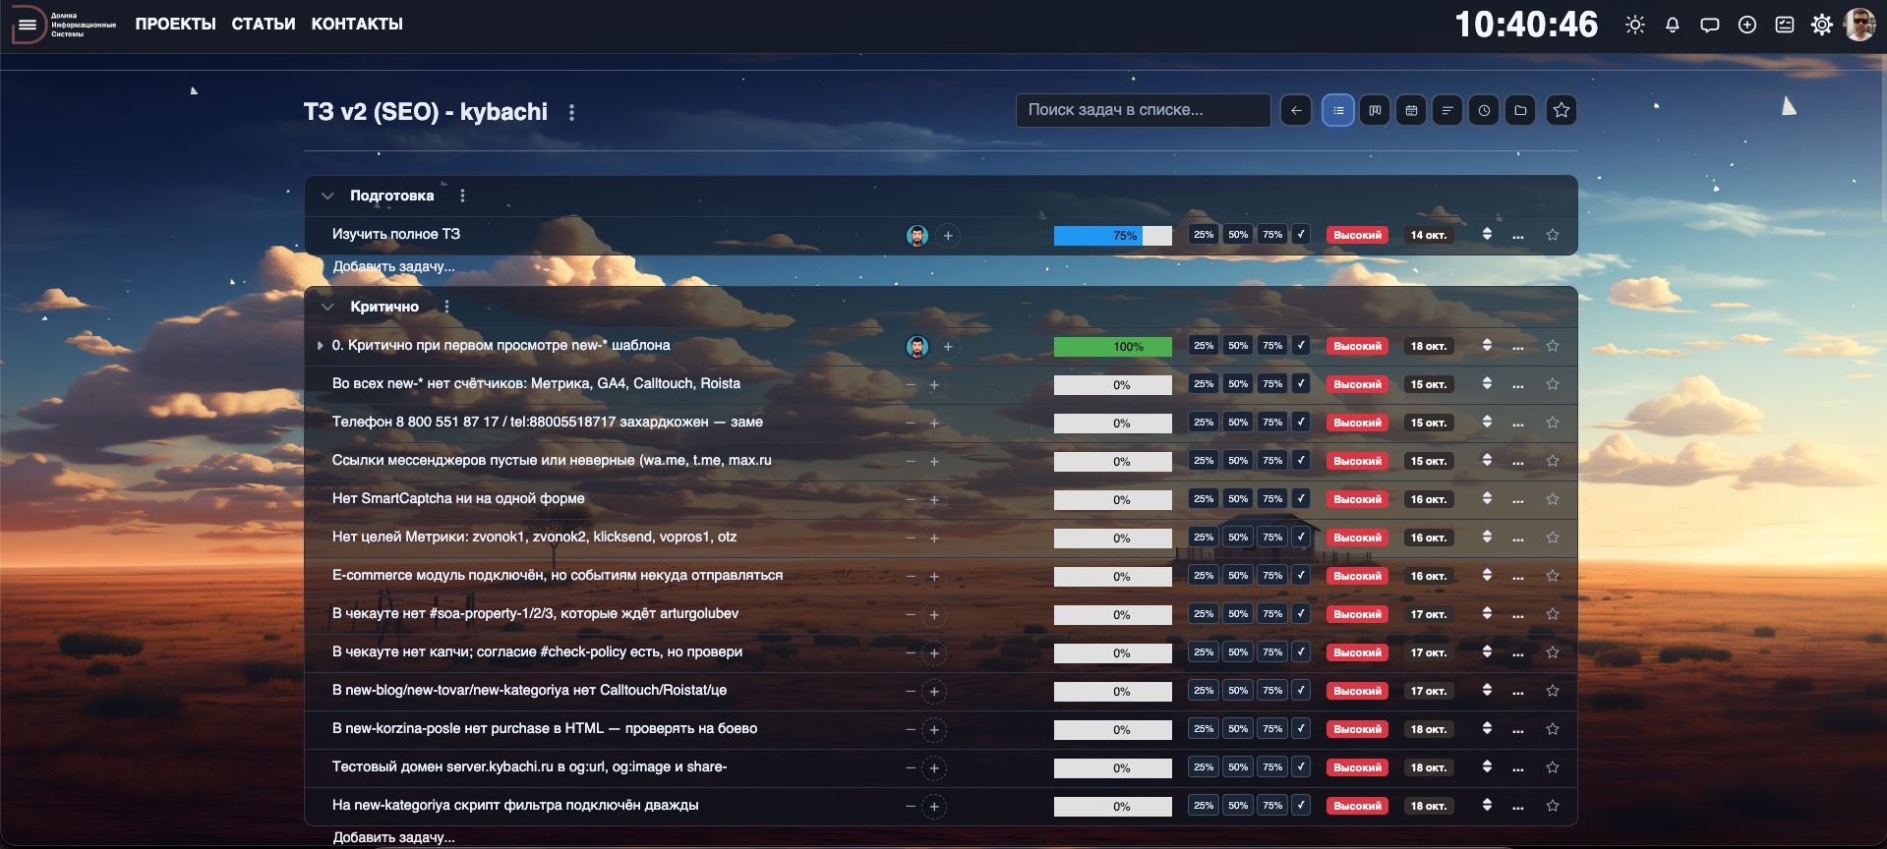Open the project files folder icon
1887x849 pixels.
point(1520,111)
